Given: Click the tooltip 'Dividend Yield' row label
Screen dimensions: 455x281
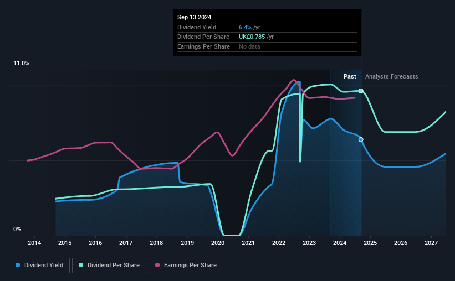Looking at the screenshot, I should coord(197,27).
